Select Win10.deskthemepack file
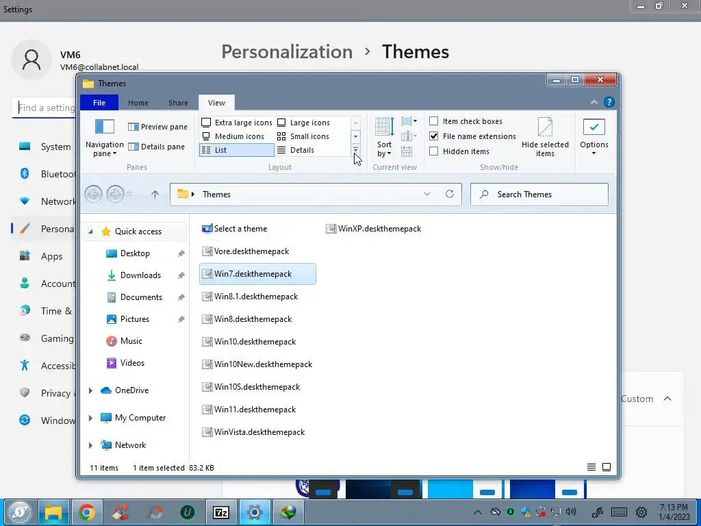Viewport: 701px width, 526px height. (x=249, y=342)
